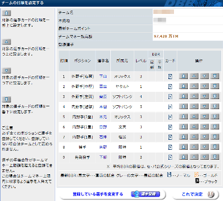Click the 先発投手 position cell
Viewport: 223px width, 201px height.
[x=83, y=158]
